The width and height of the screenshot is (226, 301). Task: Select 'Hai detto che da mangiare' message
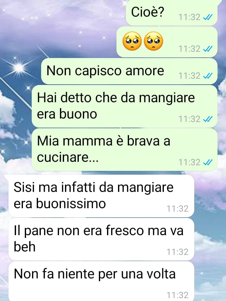125,106
